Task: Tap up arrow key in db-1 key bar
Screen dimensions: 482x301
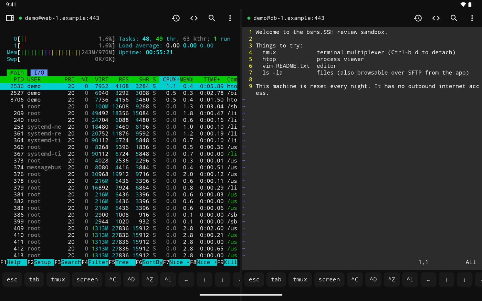Action: 447,279
